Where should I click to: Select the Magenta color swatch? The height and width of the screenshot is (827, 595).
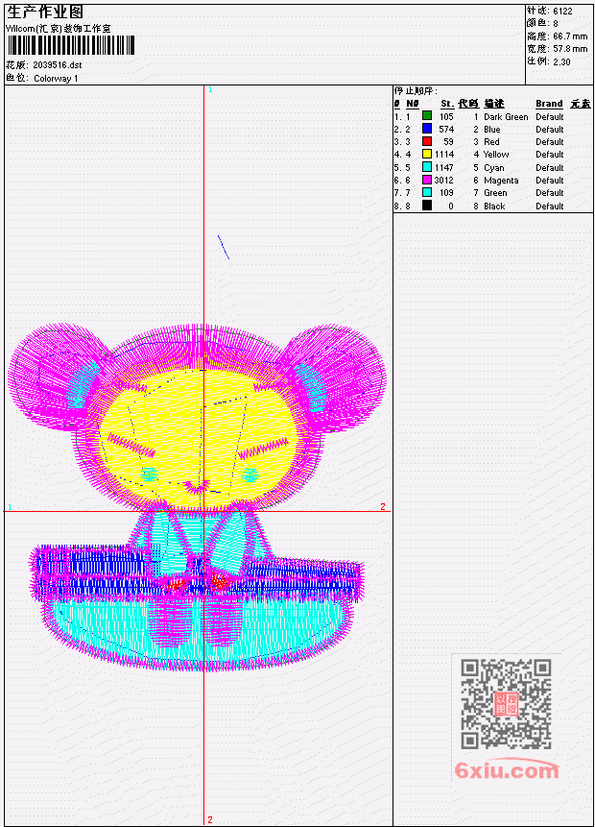pos(427,180)
